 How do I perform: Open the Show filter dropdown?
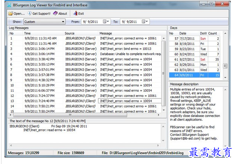[63, 22]
